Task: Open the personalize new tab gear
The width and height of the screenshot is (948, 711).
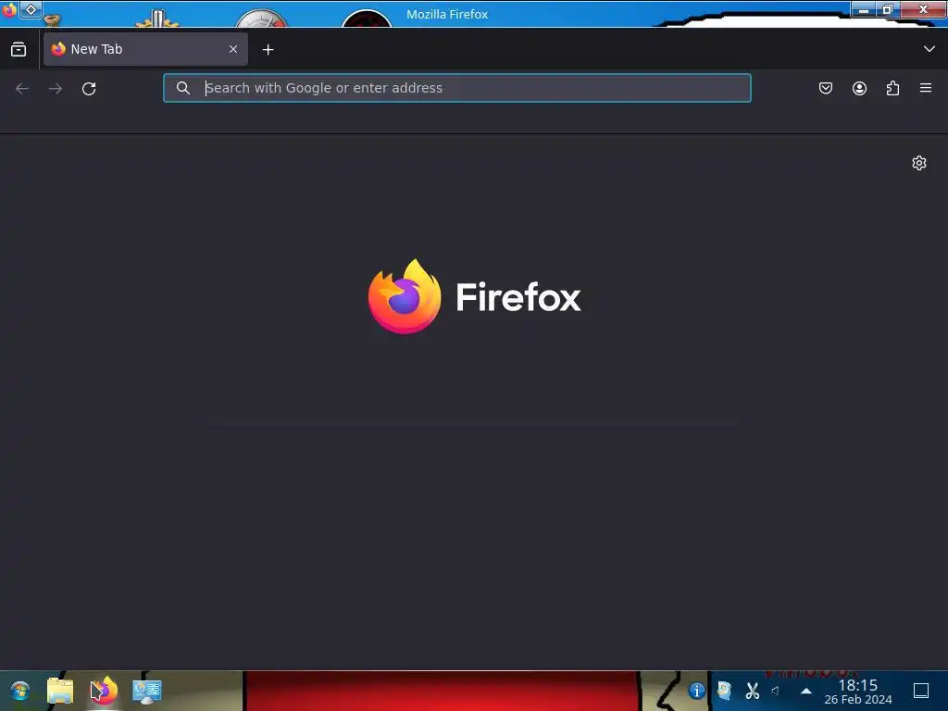Action: tap(919, 163)
